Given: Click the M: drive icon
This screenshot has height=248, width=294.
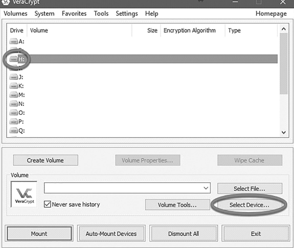Looking at the screenshot, I should (x=13, y=95).
